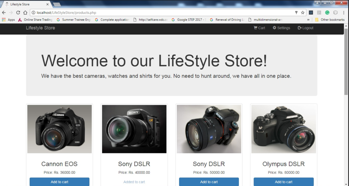Click the page's vertical scrollbar thumb
The height and width of the screenshot is (186, 349).
click(346, 61)
